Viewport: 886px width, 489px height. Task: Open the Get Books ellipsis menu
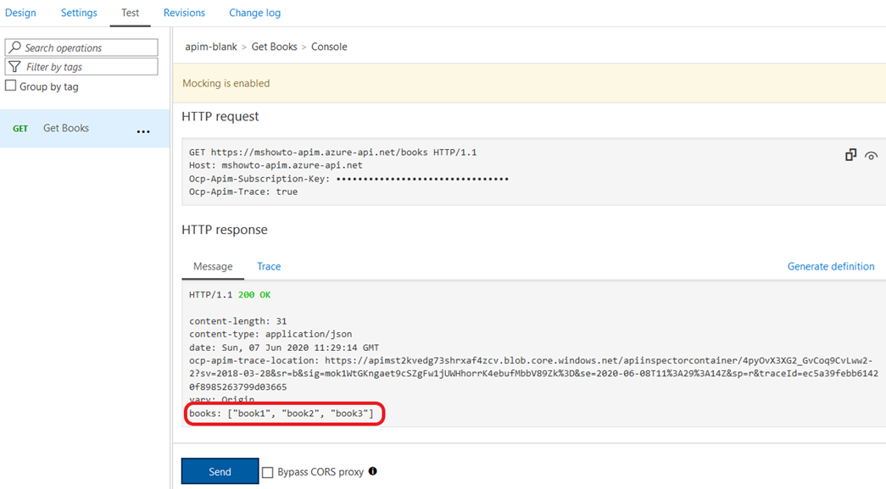tap(143, 131)
